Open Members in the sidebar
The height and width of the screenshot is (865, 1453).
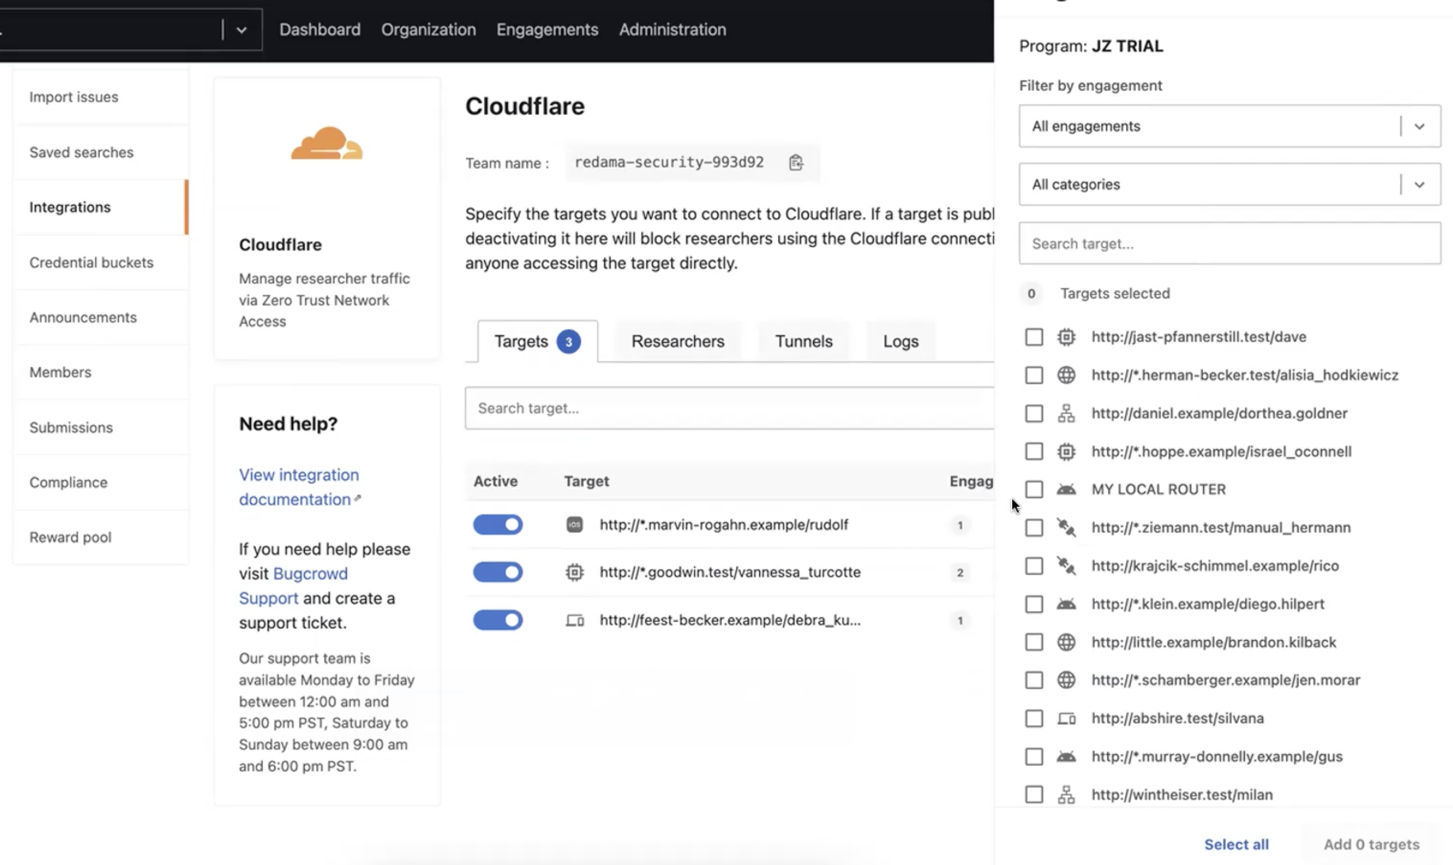101,372
